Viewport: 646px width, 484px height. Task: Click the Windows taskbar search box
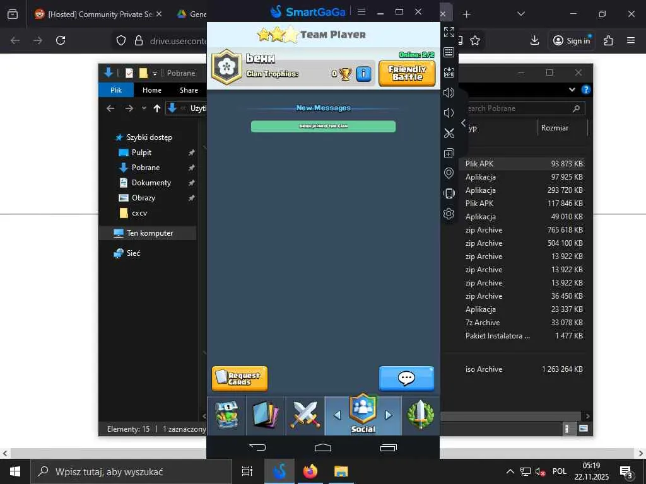pyautogui.click(x=131, y=471)
